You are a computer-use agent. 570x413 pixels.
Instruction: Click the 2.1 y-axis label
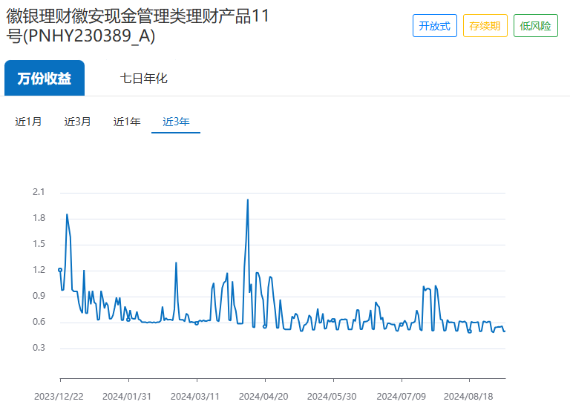39,192
